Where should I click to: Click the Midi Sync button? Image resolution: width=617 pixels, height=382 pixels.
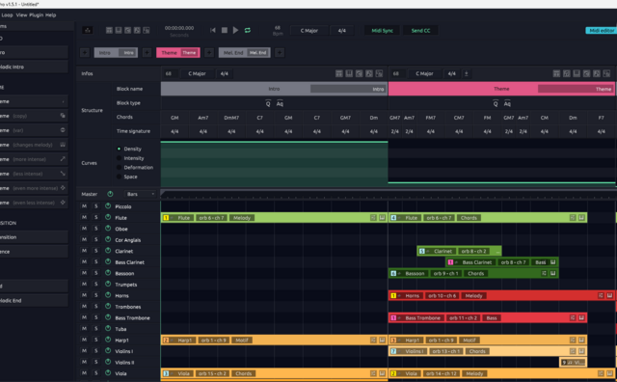tap(382, 30)
